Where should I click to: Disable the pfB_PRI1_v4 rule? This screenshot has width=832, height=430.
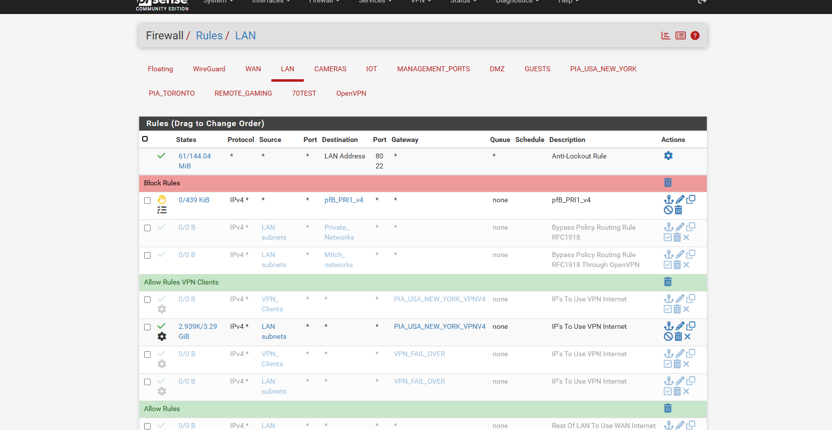(x=668, y=210)
